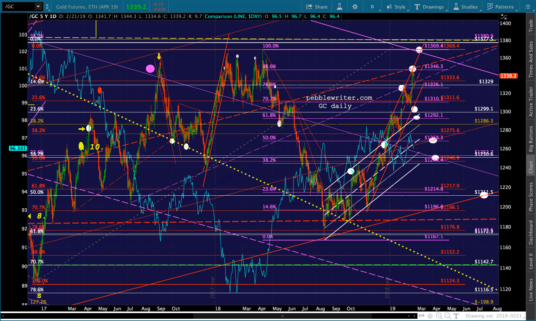Switch to the Active Trader side tab
536x321 pixels.
point(531,102)
